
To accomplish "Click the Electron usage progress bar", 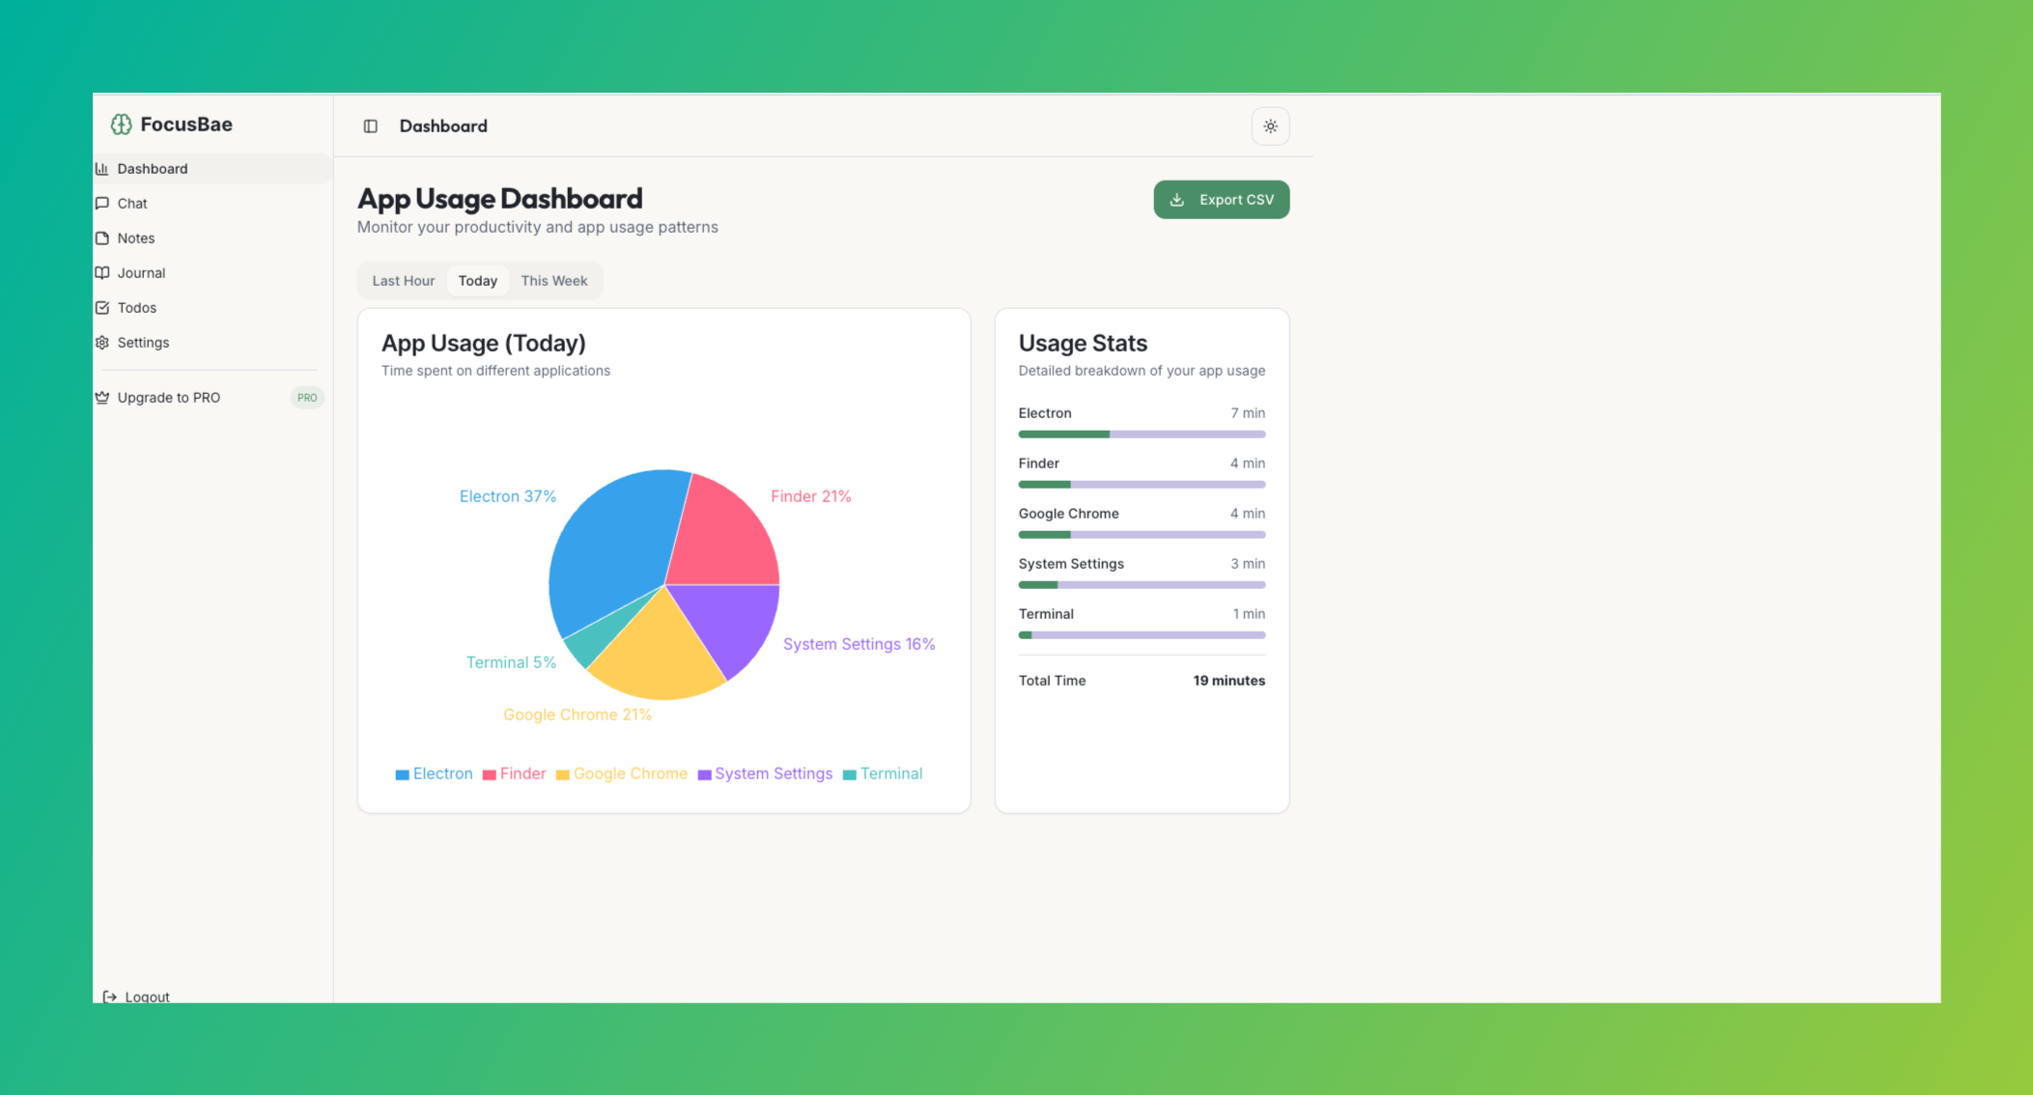I will click(1142, 435).
